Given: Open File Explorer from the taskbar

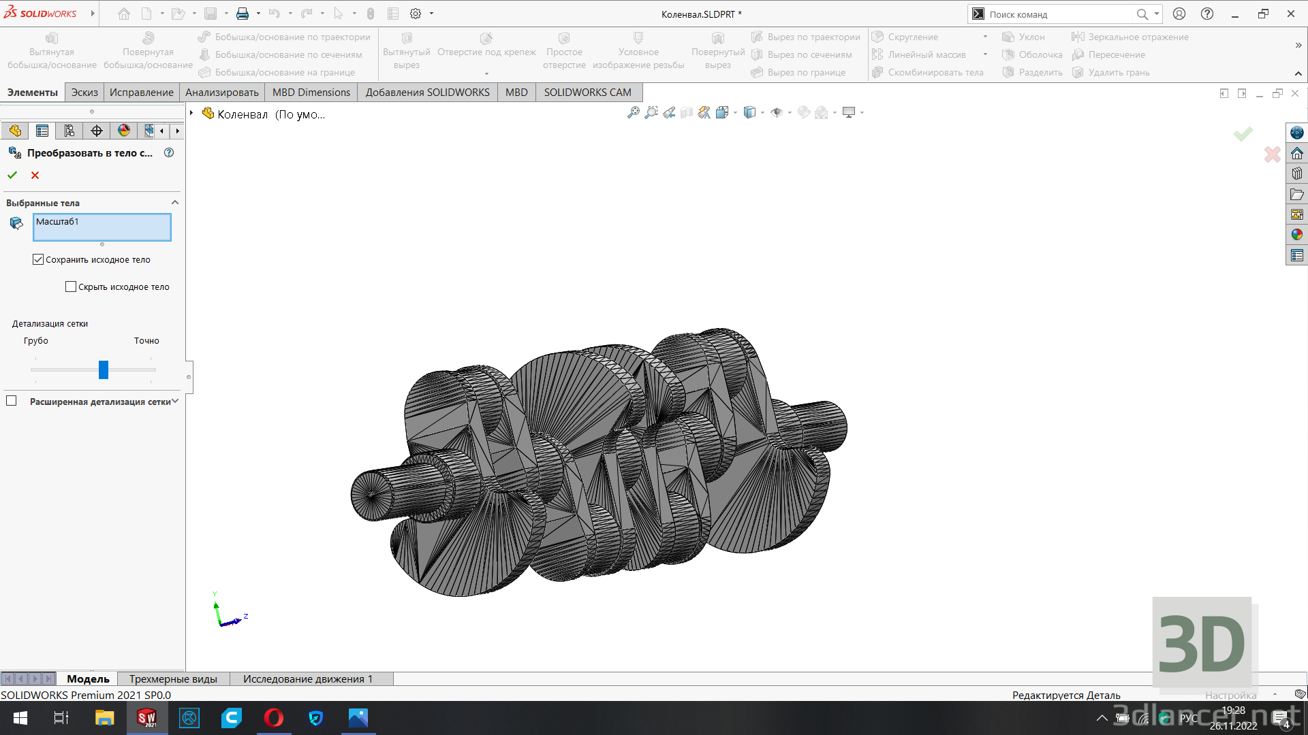Looking at the screenshot, I should [104, 718].
